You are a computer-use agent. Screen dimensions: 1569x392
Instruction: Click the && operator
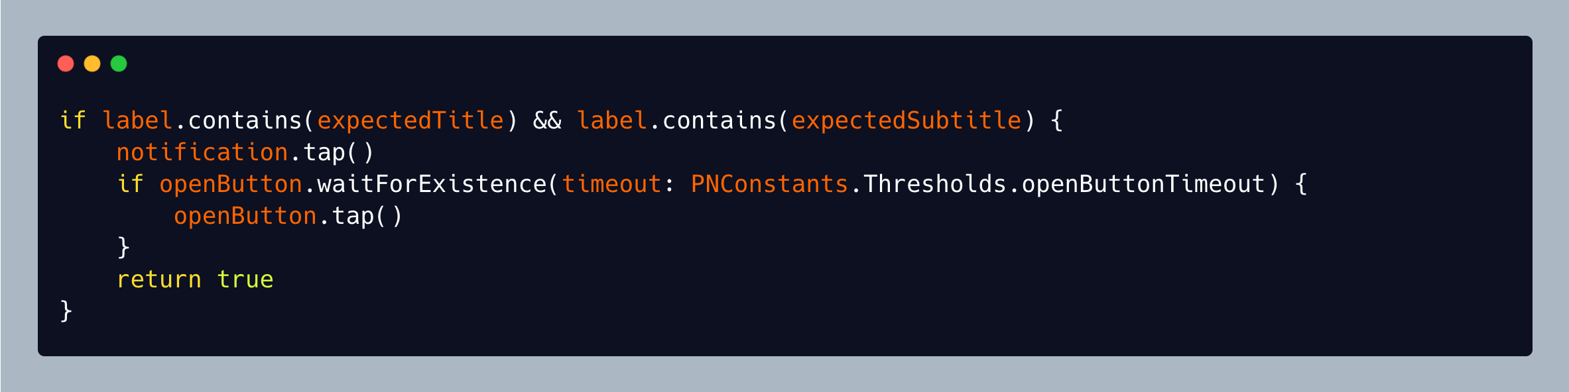point(547,121)
